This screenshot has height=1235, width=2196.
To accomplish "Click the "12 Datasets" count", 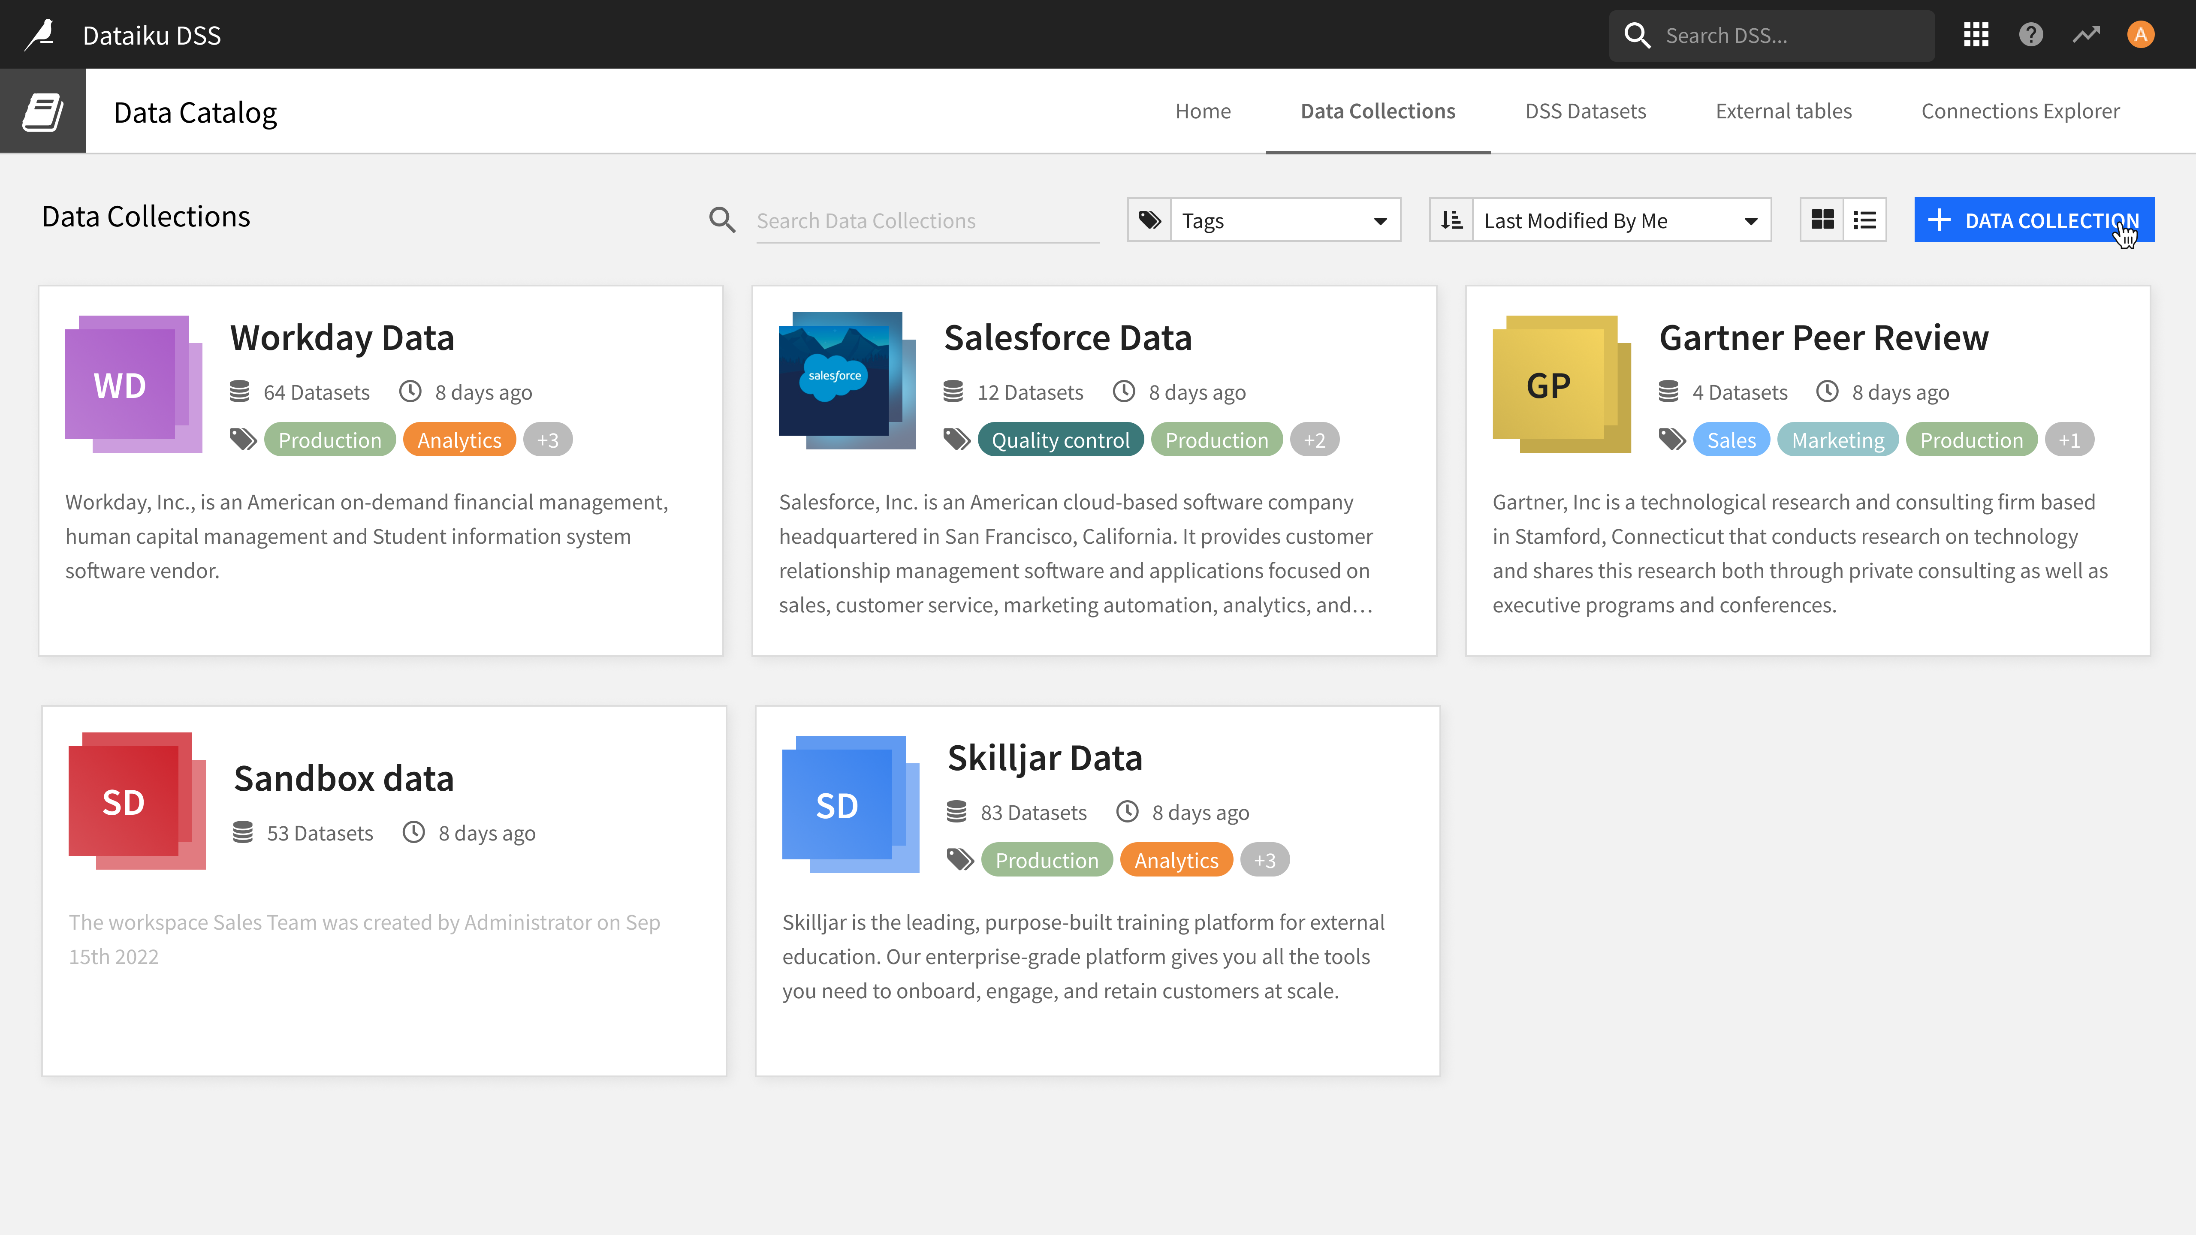I will click(x=1030, y=392).
